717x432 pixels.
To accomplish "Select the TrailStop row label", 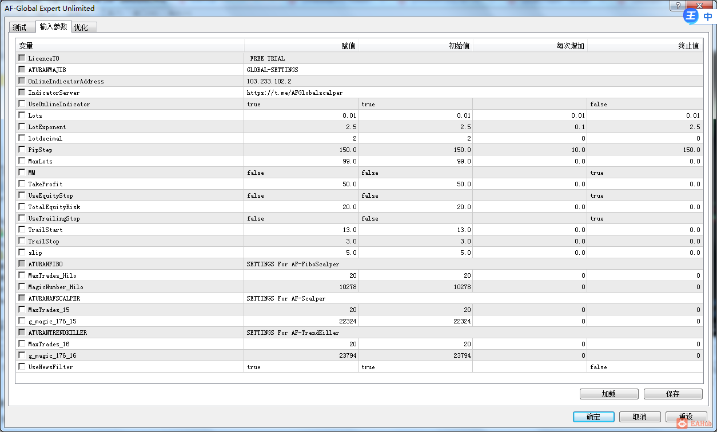I will (43, 241).
